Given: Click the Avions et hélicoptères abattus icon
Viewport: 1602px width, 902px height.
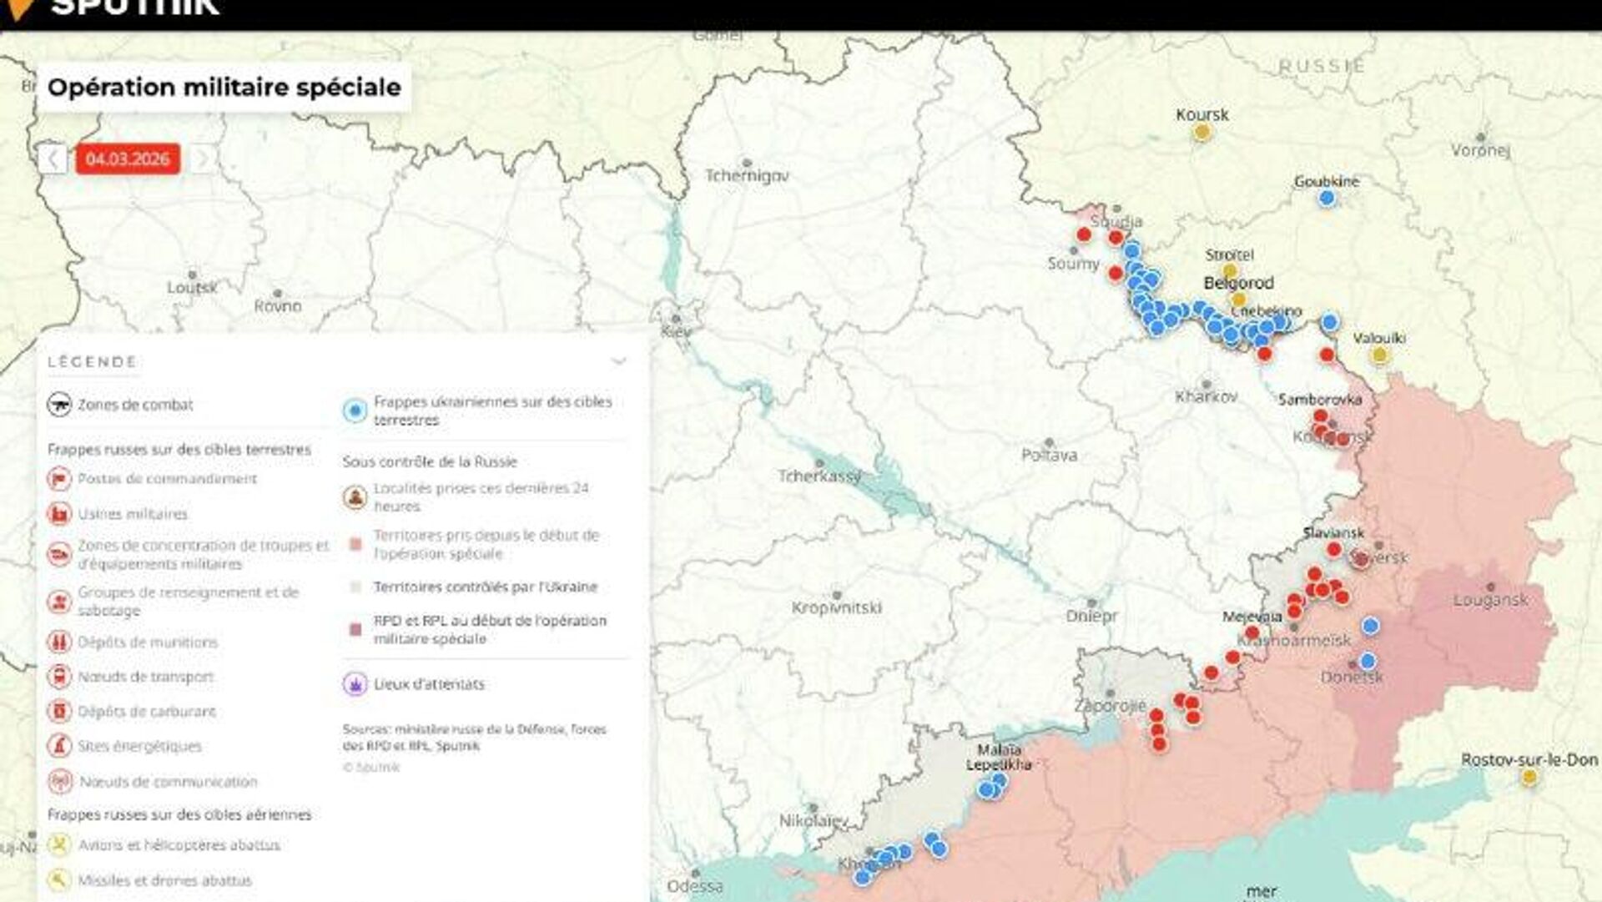Looking at the screenshot, I should [59, 845].
